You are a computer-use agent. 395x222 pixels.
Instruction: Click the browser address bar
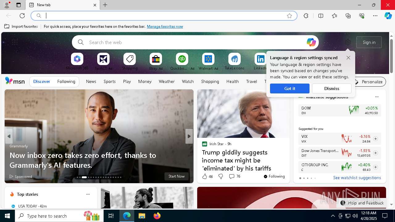(x=164, y=16)
